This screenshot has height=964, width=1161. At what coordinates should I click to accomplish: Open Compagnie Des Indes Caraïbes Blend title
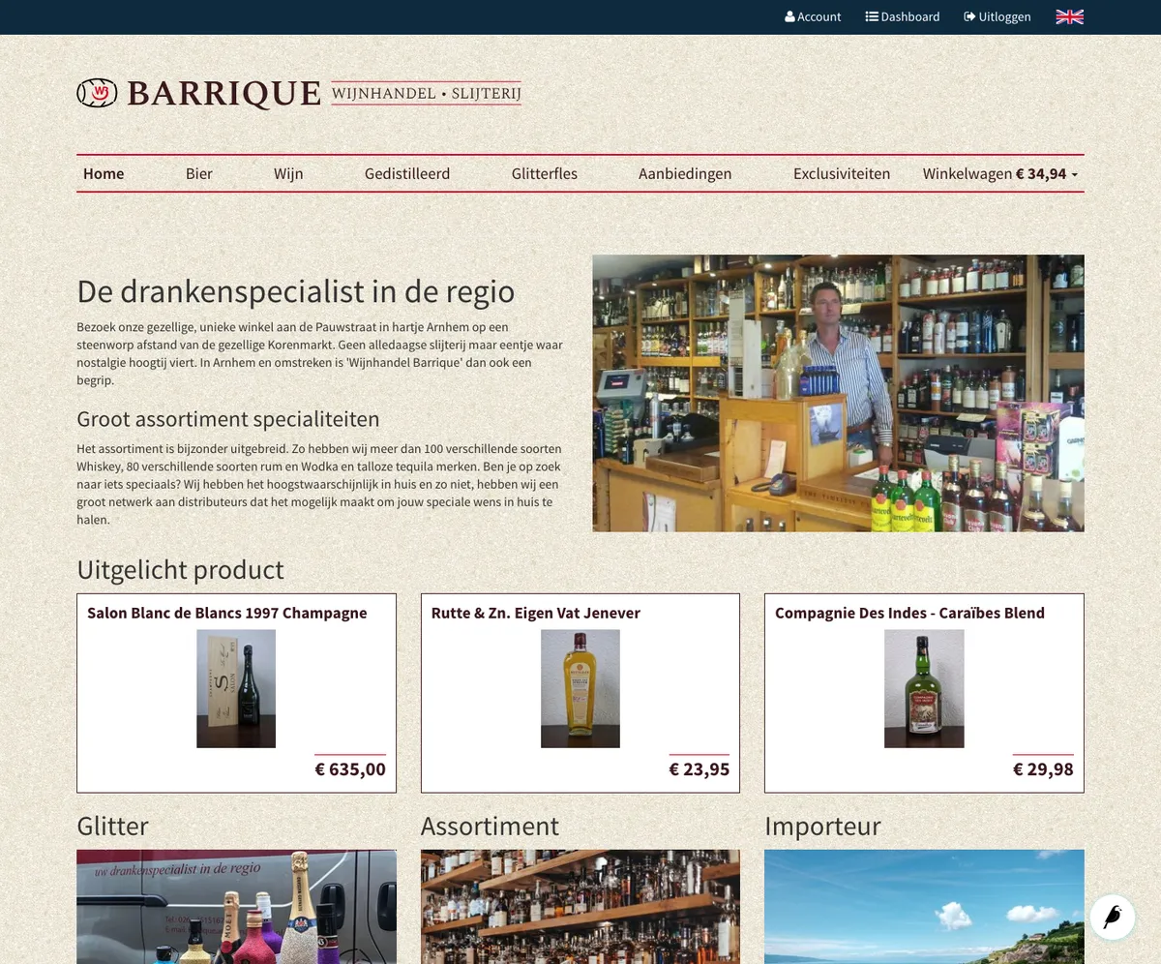(x=909, y=613)
